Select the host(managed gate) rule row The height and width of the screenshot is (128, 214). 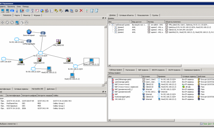point(122,97)
